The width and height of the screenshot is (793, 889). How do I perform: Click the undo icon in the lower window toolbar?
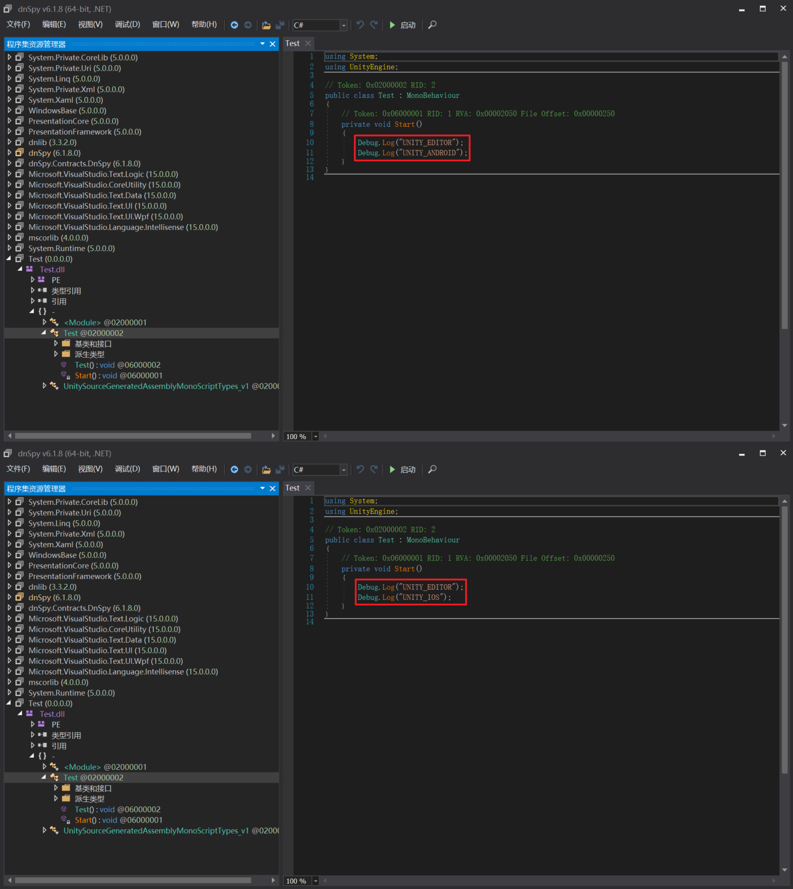pyautogui.click(x=360, y=469)
